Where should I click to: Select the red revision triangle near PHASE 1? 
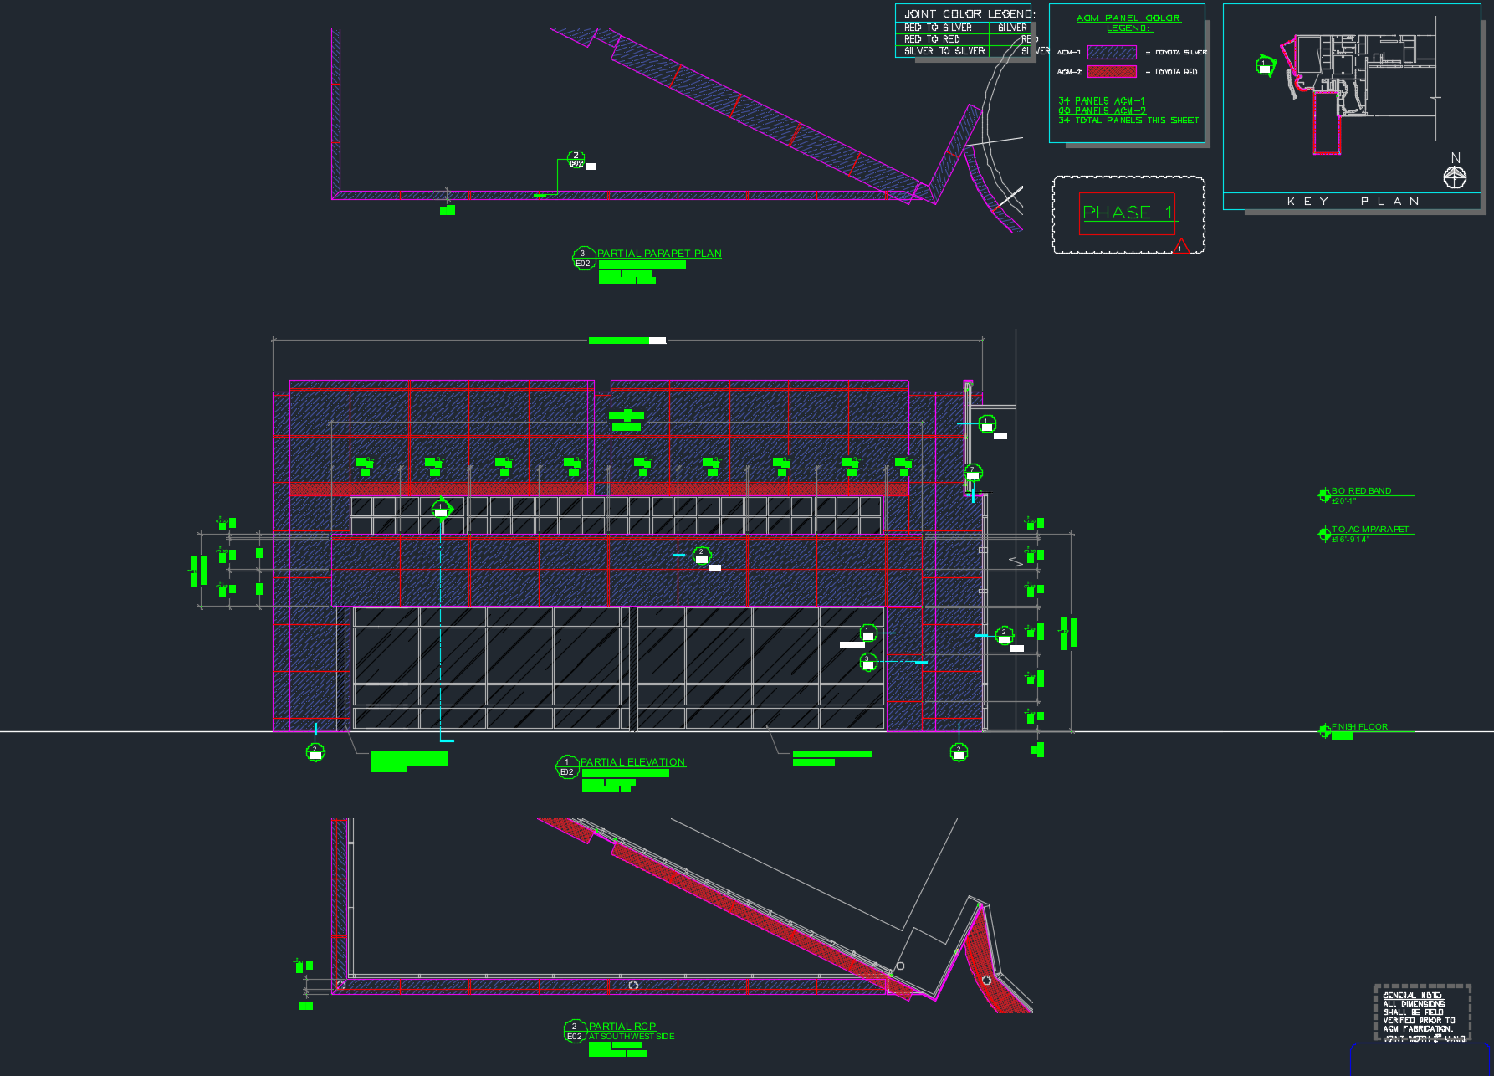[1180, 246]
